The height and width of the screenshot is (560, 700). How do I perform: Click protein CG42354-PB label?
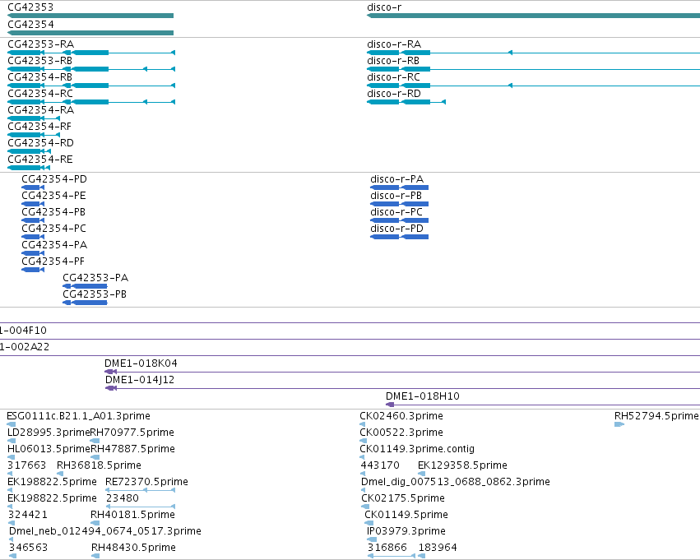tap(53, 212)
